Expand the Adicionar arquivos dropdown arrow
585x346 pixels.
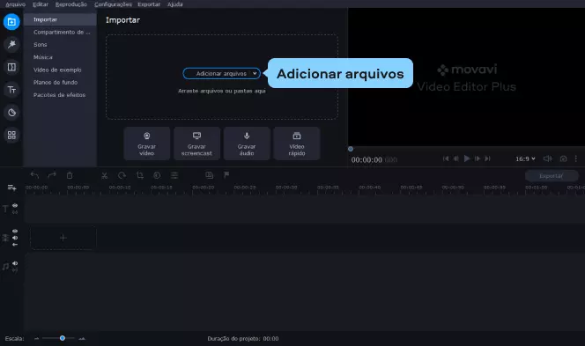click(x=255, y=73)
